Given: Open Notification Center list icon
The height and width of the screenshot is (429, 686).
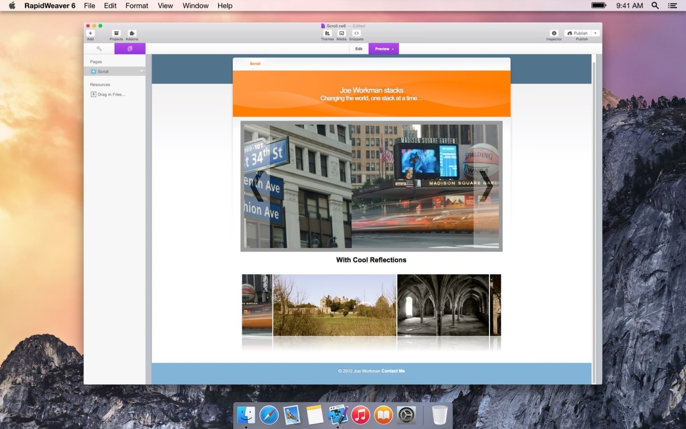Looking at the screenshot, I should coord(672,5).
